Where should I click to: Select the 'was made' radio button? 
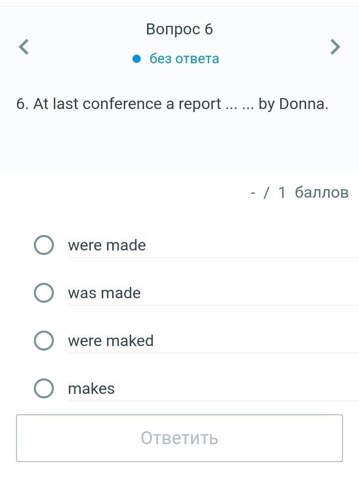(44, 293)
